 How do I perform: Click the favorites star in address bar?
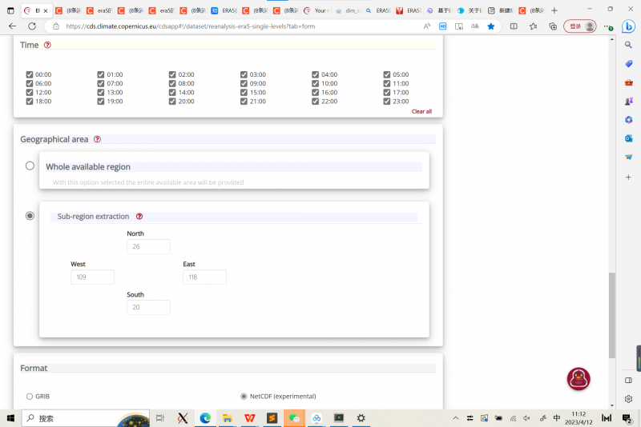pos(491,26)
